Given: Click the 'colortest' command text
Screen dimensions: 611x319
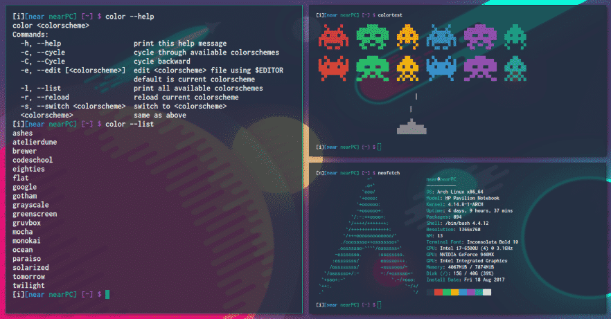Looking at the screenshot, I should (390, 15).
